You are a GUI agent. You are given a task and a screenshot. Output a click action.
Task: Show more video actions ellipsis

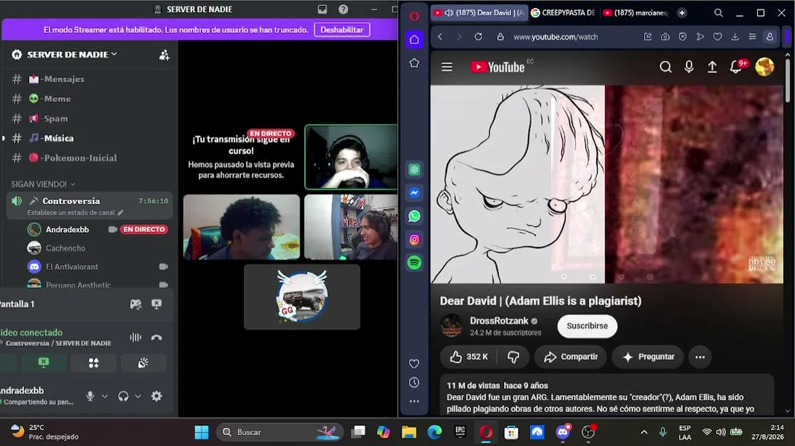(x=700, y=357)
